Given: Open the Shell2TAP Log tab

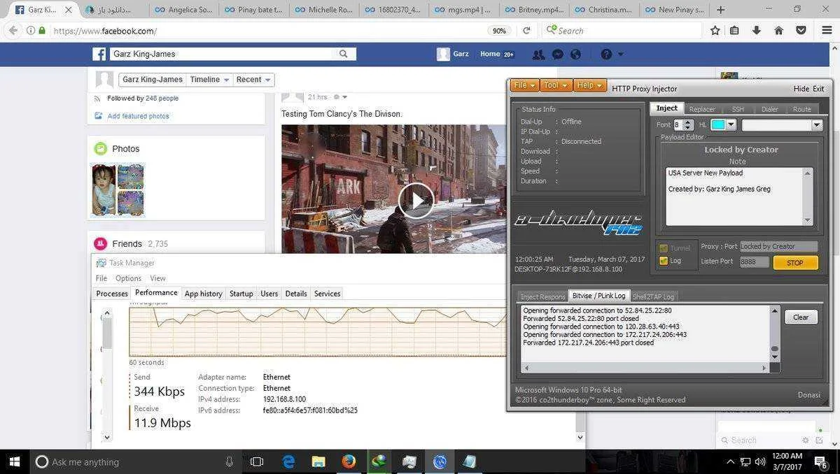Looking at the screenshot, I should coord(653,296).
